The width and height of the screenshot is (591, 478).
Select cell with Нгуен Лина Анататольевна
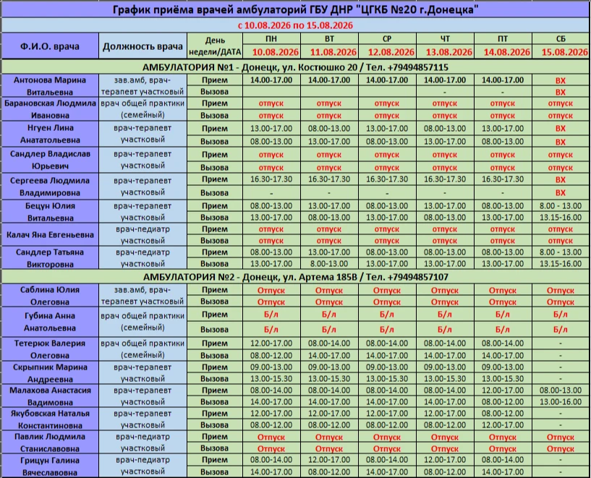50,134
